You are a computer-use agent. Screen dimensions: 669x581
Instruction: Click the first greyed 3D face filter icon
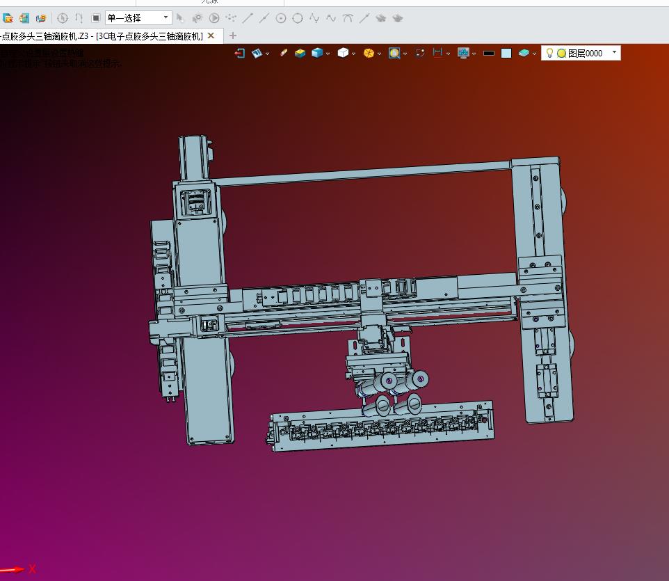381,18
